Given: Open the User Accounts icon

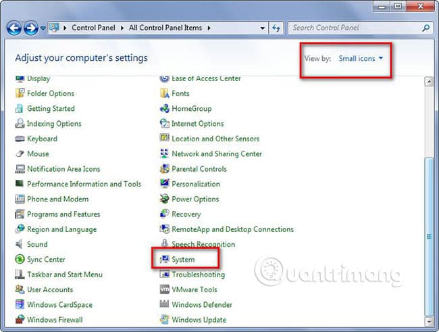Looking at the screenshot, I should tap(20, 289).
